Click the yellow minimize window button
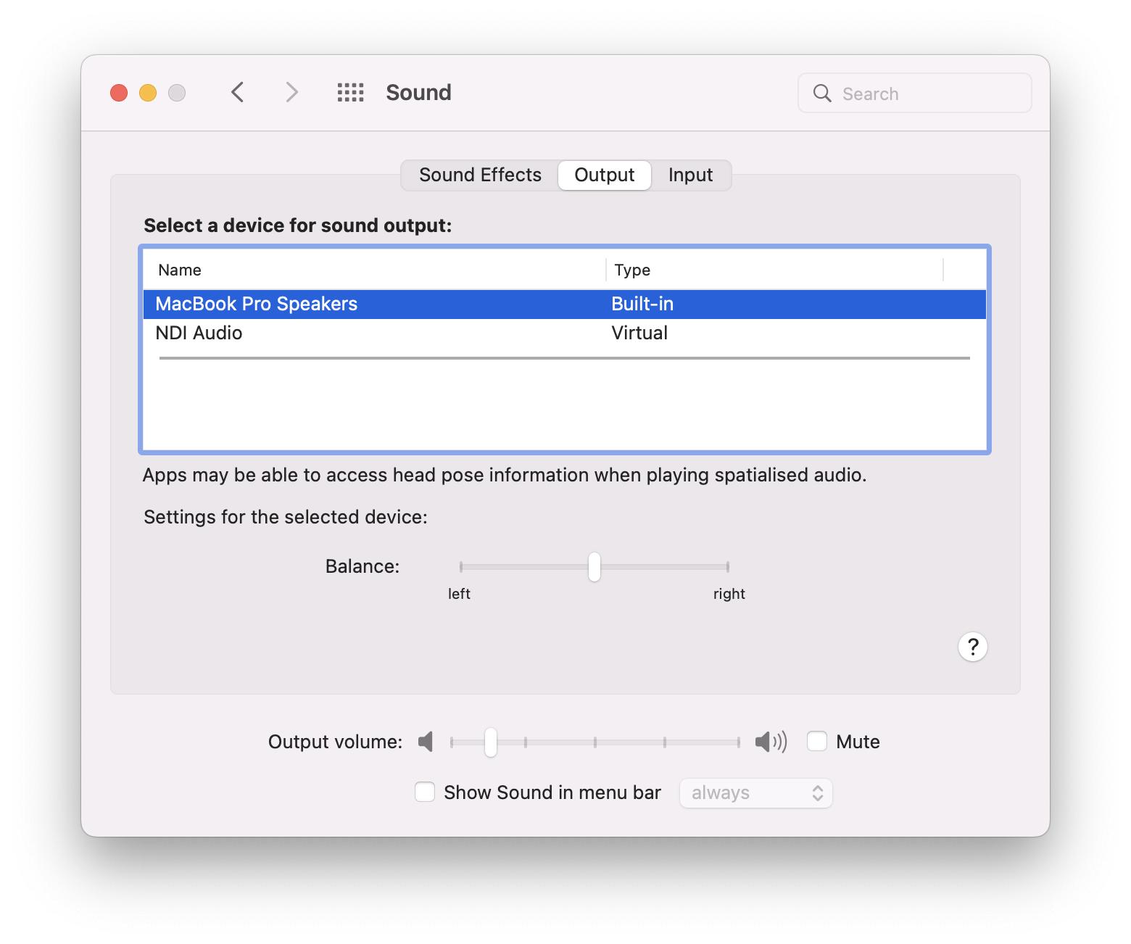The width and height of the screenshot is (1131, 944). click(x=148, y=93)
